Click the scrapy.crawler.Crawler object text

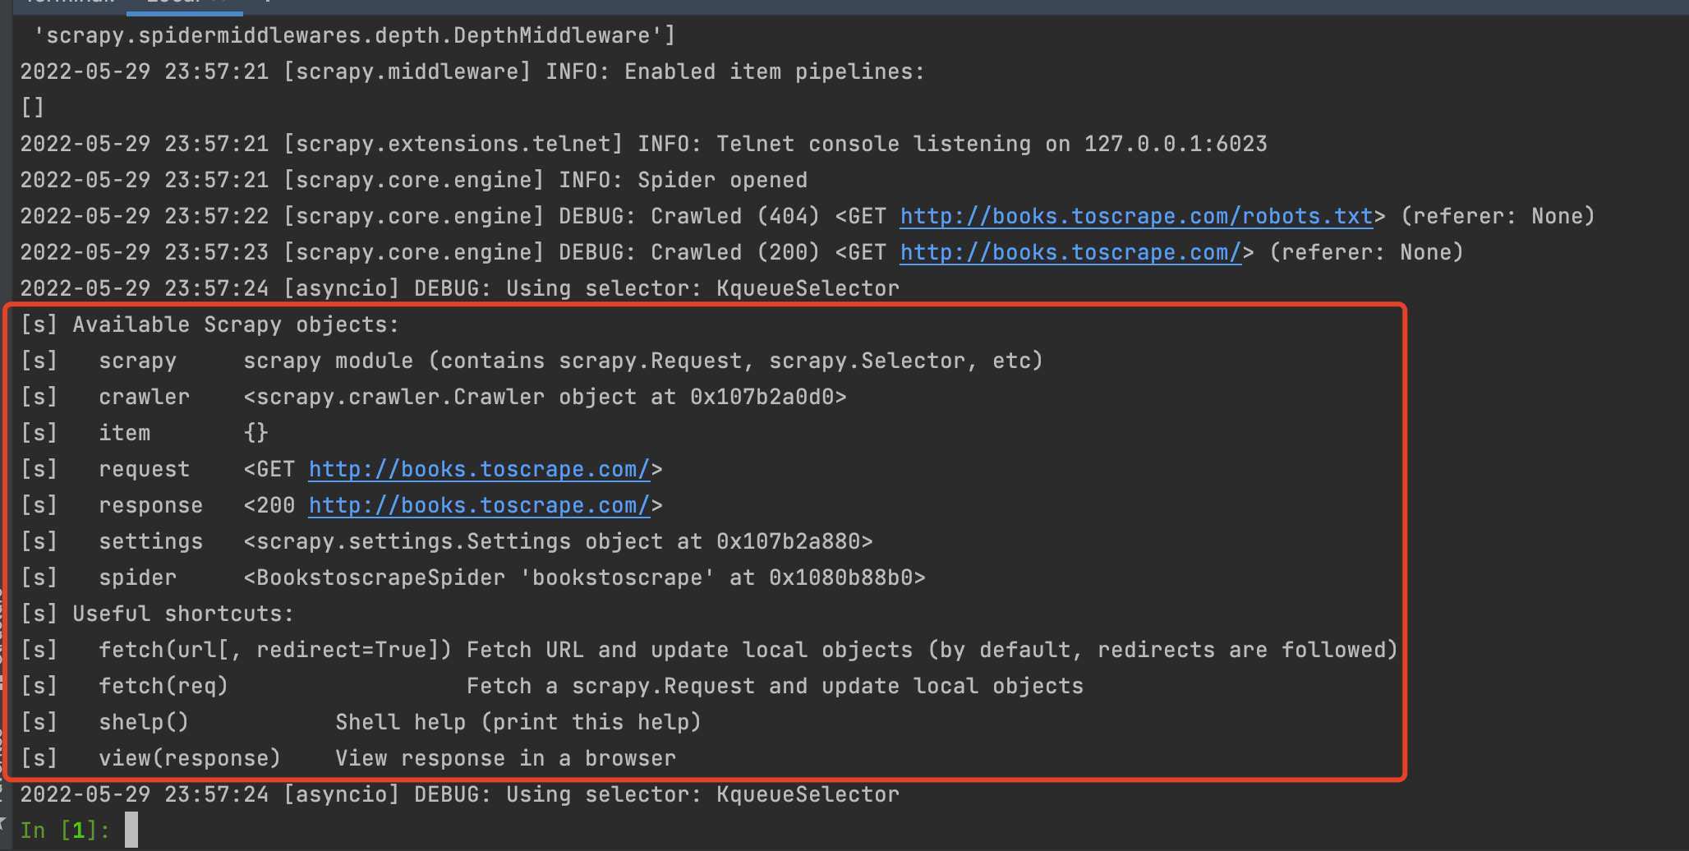click(545, 397)
